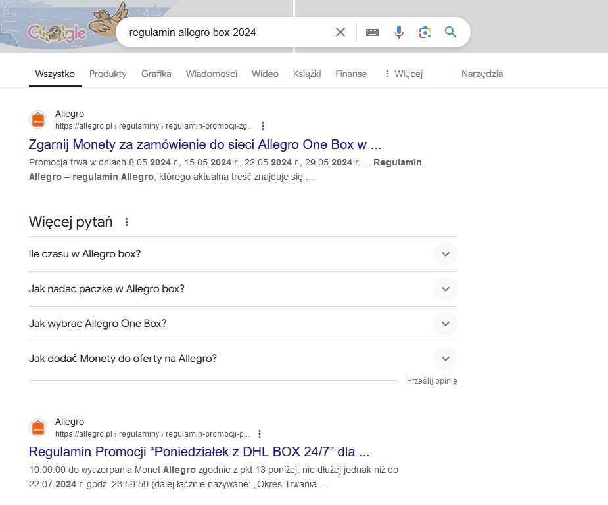
Task: Start voice search with the microphone
Action: click(x=398, y=32)
